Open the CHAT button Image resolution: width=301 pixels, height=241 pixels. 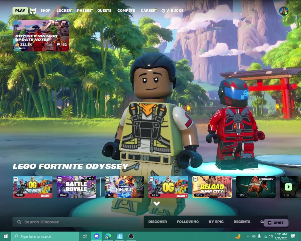point(276,223)
